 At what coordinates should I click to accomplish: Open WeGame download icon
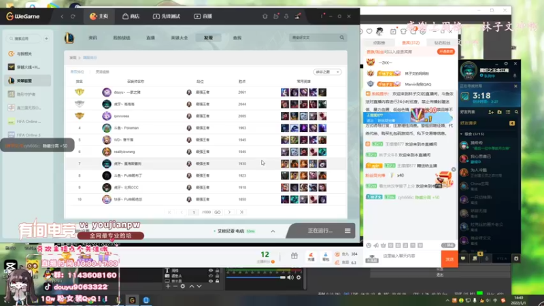click(x=286, y=16)
